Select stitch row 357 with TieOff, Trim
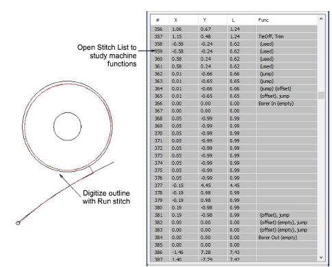Viewport: 332px width, 267px height. pyautogui.click(x=234, y=36)
